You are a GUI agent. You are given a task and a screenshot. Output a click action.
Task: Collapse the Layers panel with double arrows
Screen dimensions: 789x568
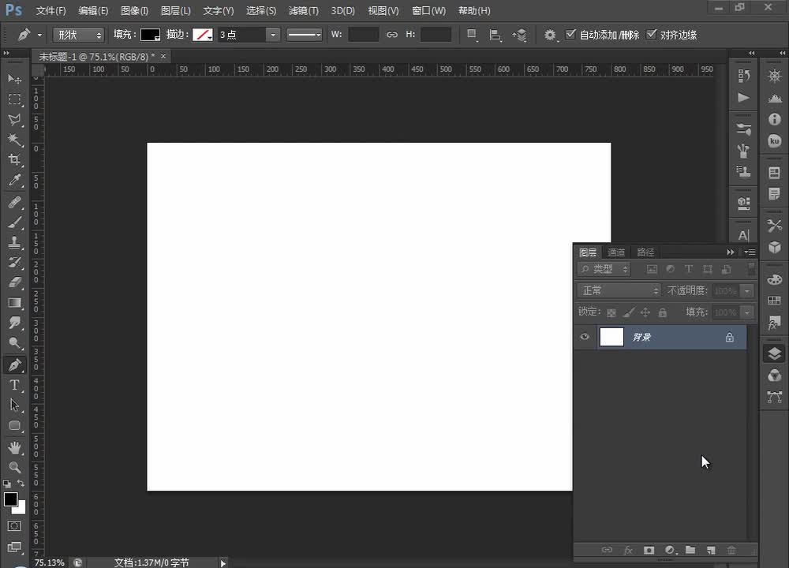tap(730, 252)
